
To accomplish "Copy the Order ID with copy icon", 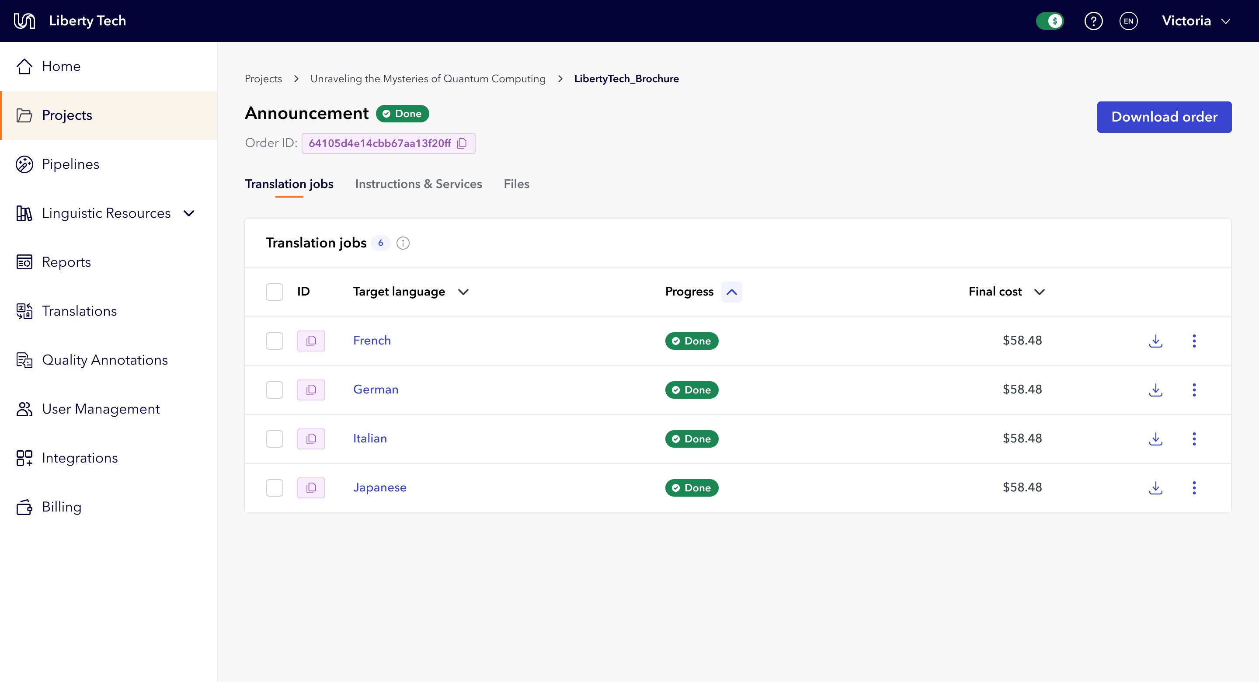I will [x=462, y=143].
